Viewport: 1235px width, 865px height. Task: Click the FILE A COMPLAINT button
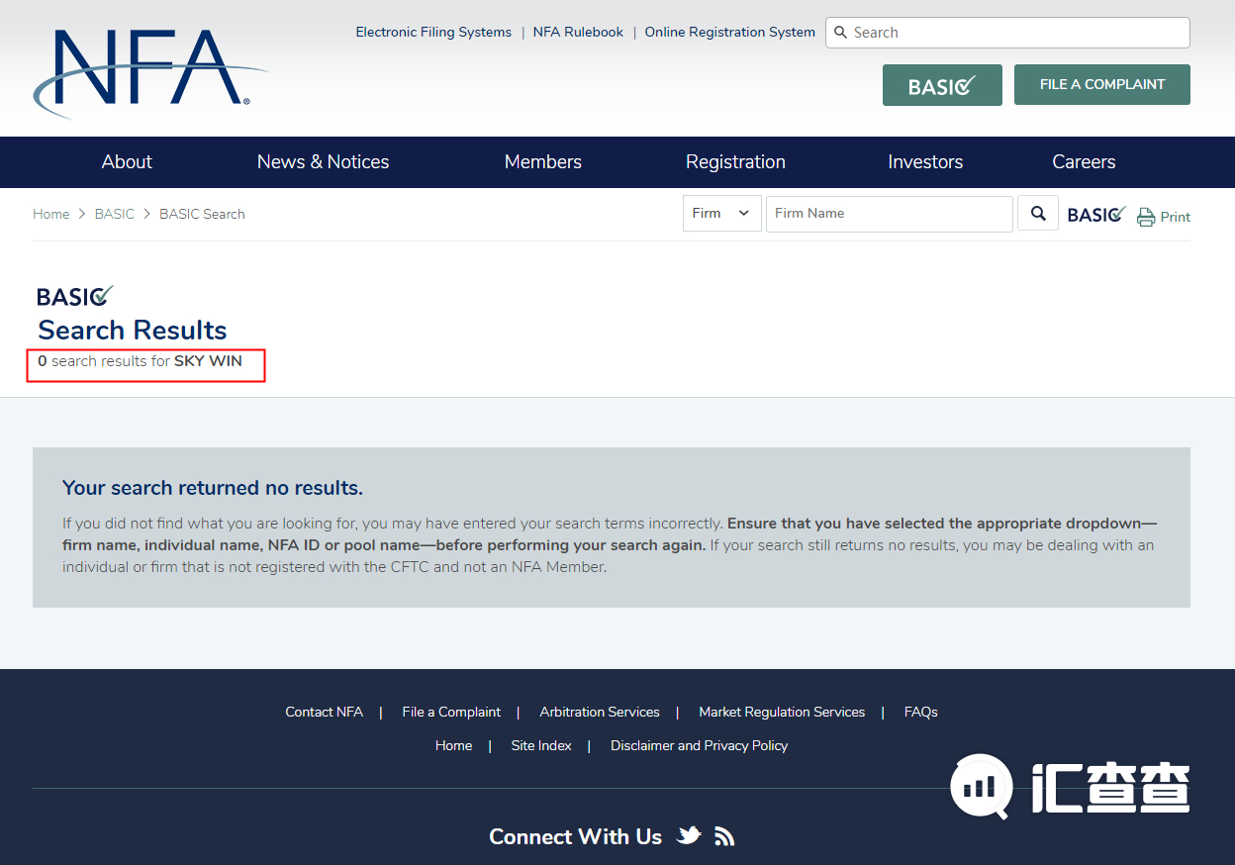[x=1102, y=84]
